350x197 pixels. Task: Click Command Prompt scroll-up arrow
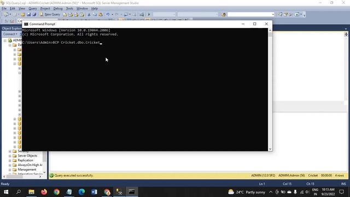pyautogui.click(x=270, y=30)
